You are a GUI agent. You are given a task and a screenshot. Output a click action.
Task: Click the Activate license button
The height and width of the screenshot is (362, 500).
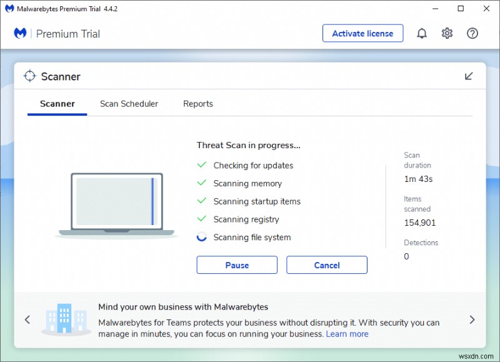(362, 33)
